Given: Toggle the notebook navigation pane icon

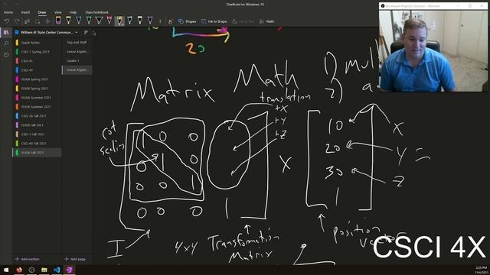Looking at the screenshot, I should click(6, 33).
